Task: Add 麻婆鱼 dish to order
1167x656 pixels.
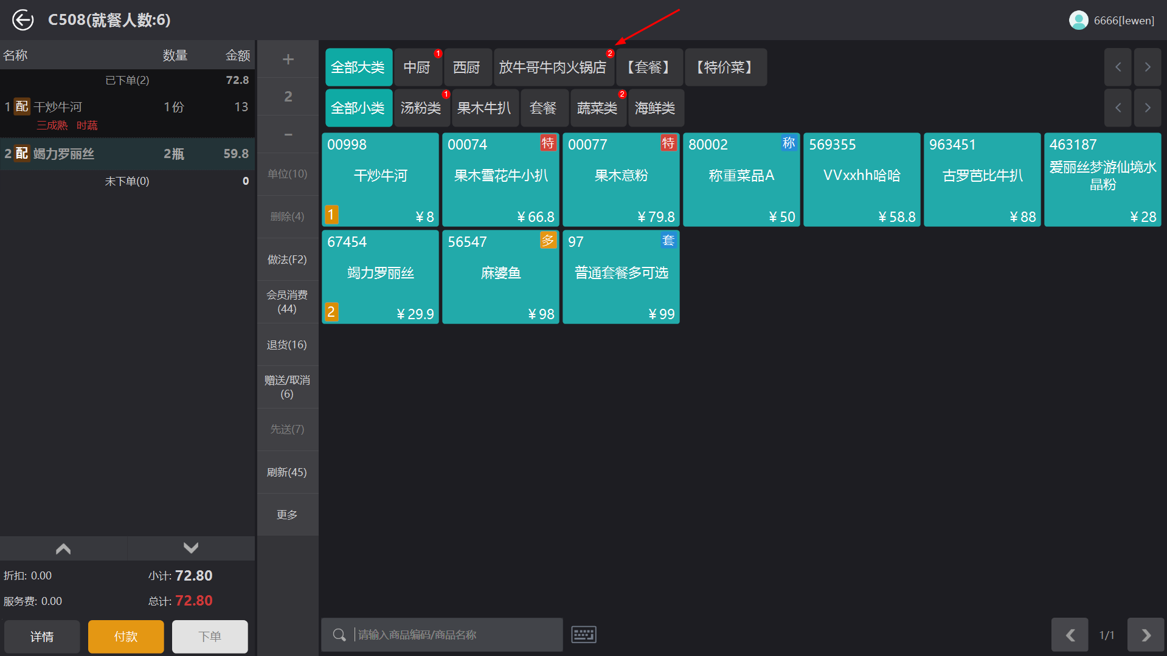Action: (x=500, y=277)
